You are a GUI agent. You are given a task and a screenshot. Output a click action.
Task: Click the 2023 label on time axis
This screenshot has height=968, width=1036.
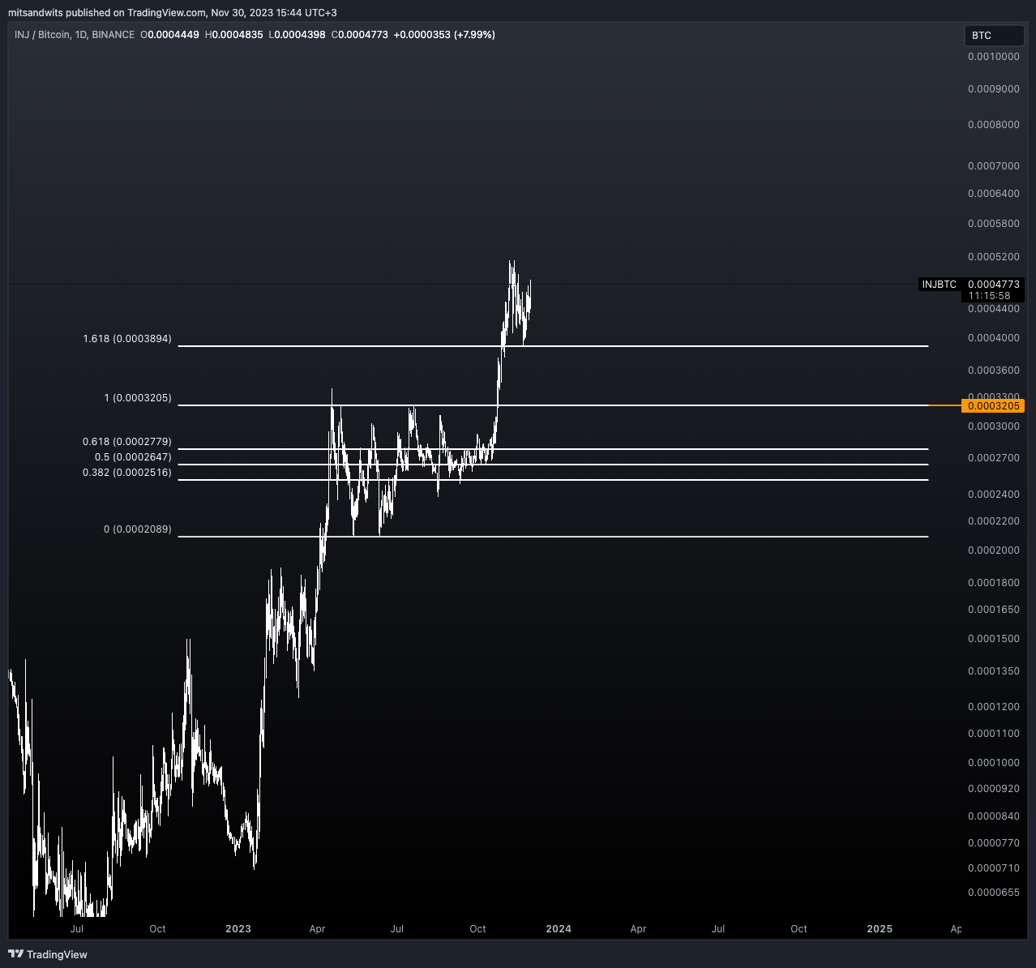238,929
